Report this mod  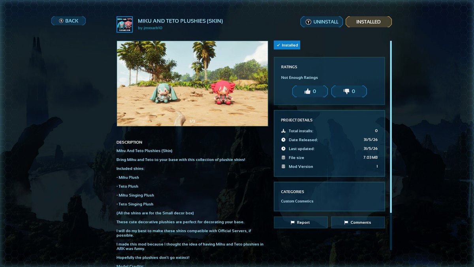[x=301, y=222]
